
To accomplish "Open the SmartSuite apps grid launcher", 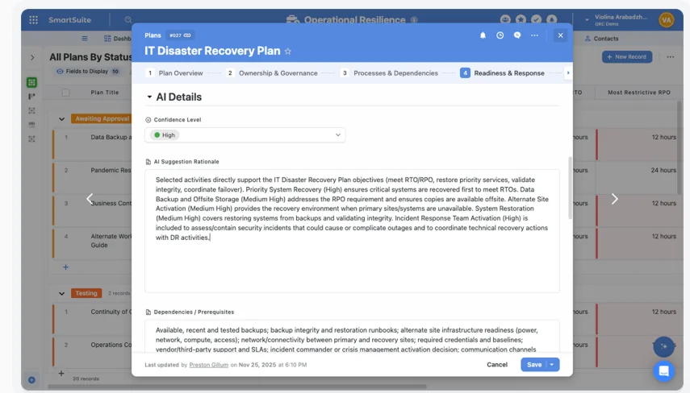I will (33, 20).
